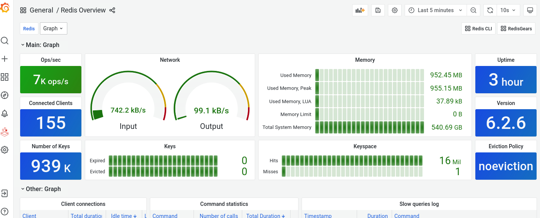This screenshot has width=540, height=218.
Task: Open the Version panel title menu
Action: (506, 103)
